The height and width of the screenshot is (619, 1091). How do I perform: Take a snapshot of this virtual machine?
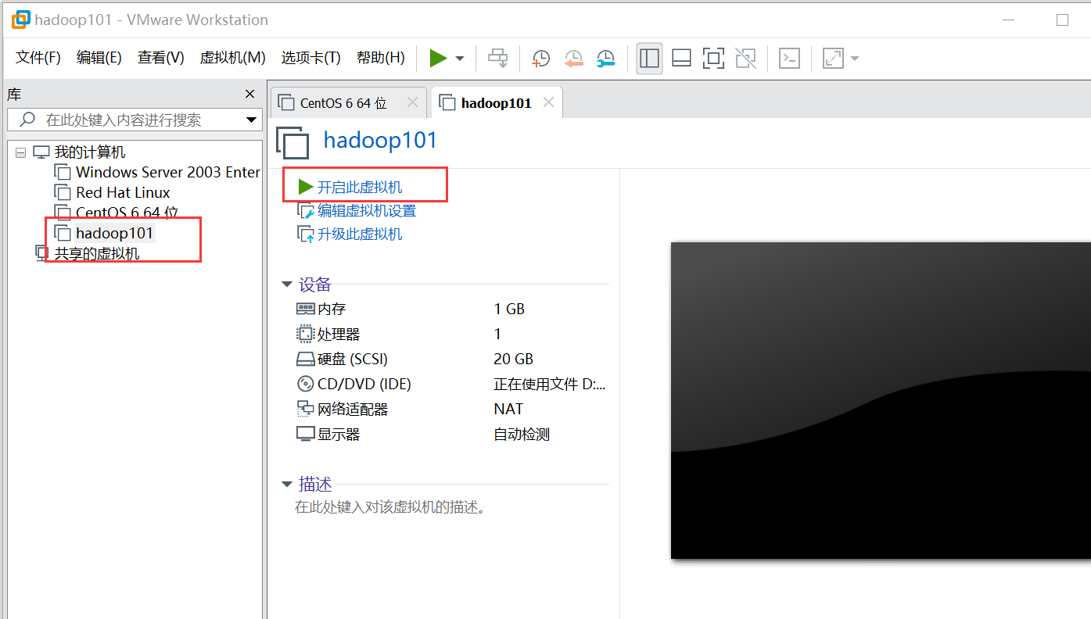click(540, 58)
